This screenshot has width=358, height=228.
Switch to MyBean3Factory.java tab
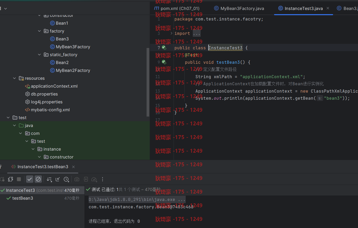pos(239,8)
